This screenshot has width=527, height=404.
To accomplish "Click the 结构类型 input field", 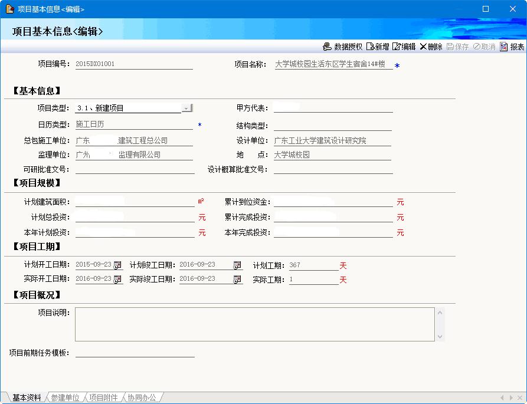I will coord(332,126).
